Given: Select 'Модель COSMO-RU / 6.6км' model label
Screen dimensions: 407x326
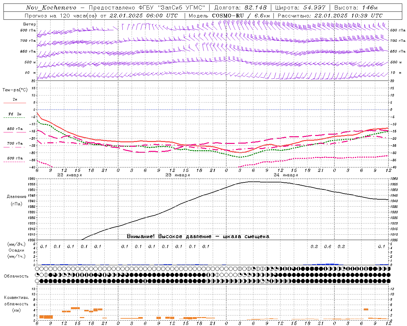Looking at the screenshot, I should click(x=229, y=16).
